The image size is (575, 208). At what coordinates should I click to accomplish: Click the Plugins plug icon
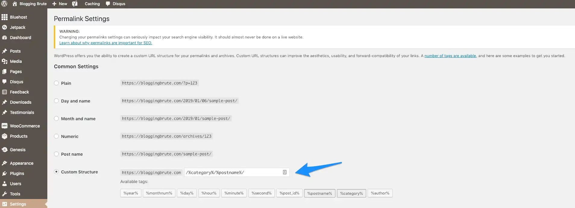click(x=5, y=173)
